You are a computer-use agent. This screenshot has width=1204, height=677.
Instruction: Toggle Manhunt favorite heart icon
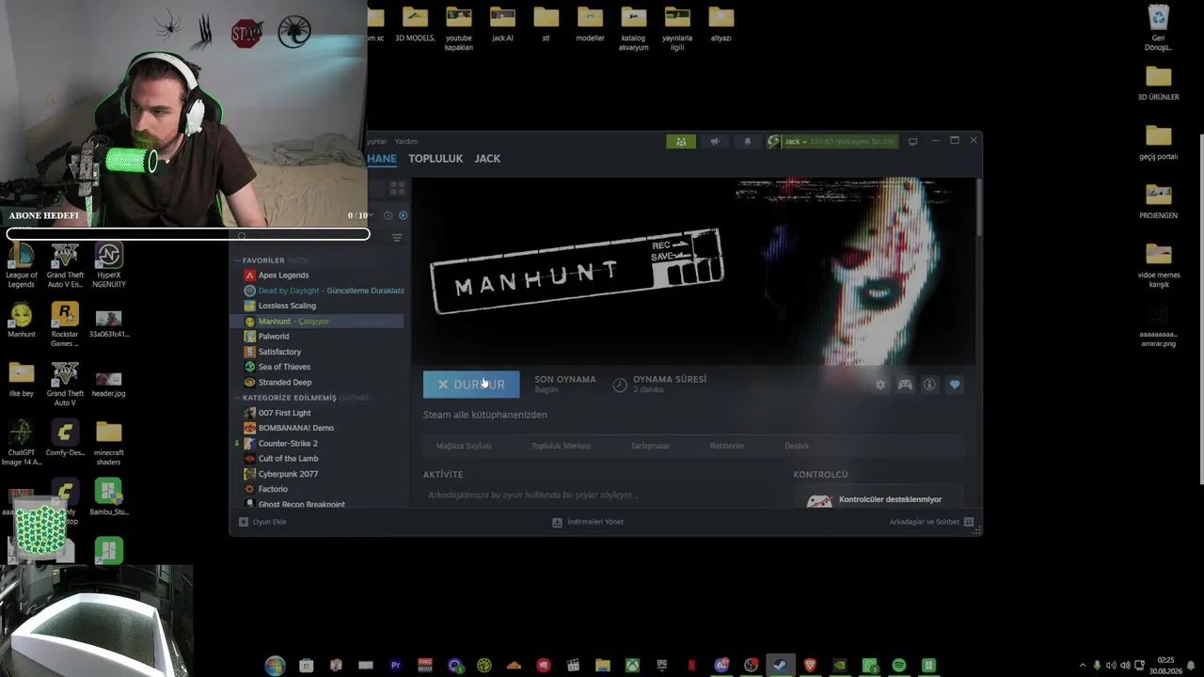[x=955, y=385]
